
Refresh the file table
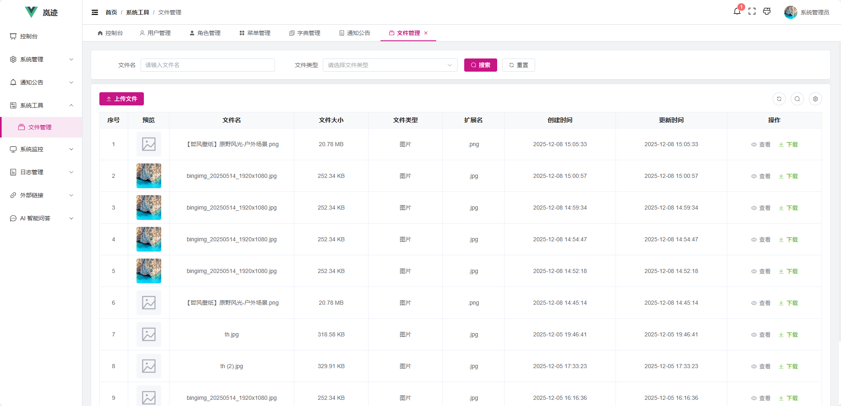(x=779, y=99)
